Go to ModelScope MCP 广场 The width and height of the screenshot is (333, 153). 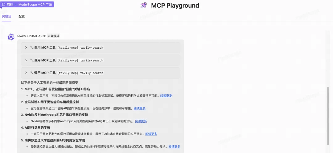click(27, 4)
